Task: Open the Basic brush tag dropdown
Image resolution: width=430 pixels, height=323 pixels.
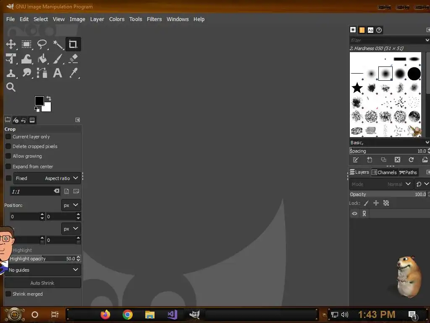Action: (x=427, y=142)
